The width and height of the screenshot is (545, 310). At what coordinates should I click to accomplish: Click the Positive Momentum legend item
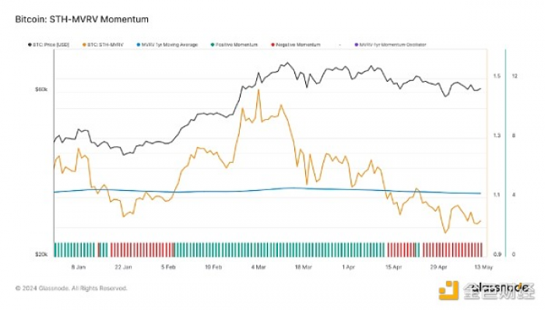(x=234, y=45)
